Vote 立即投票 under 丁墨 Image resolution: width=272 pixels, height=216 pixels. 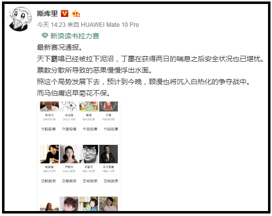pyautogui.click(x=111, y=129)
